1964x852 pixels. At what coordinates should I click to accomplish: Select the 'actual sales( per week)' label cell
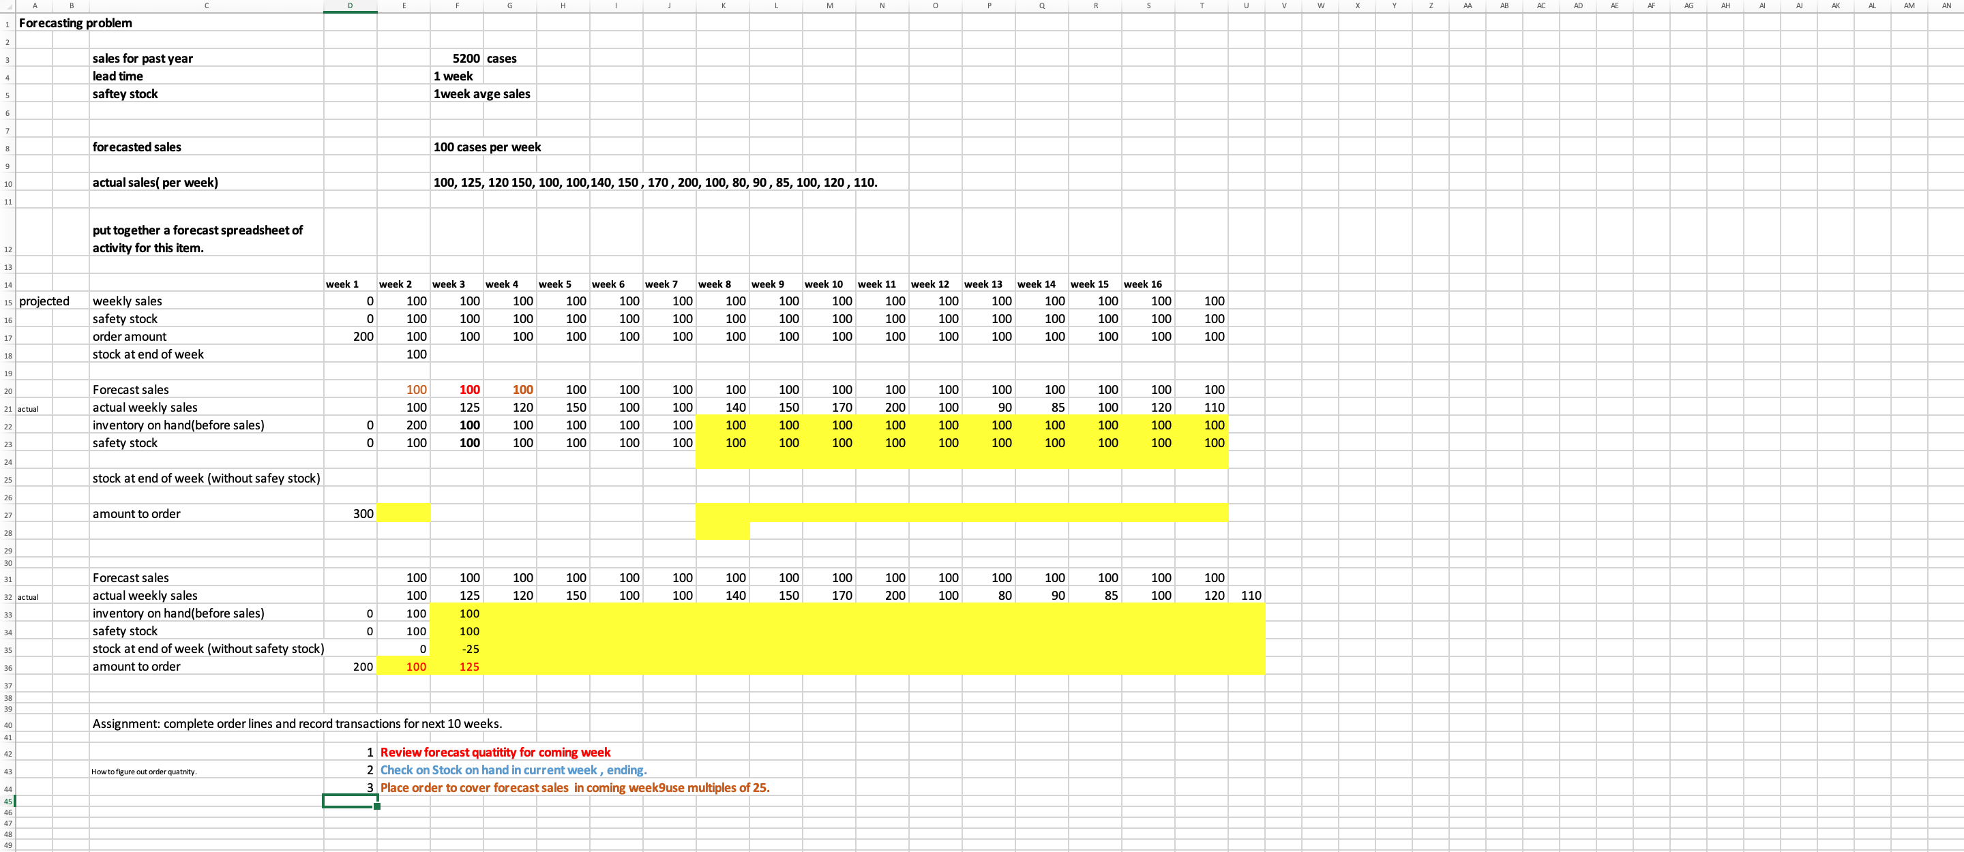(155, 183)
